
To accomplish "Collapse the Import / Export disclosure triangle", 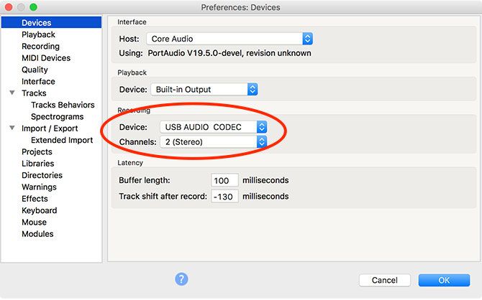I will point(12,128).
